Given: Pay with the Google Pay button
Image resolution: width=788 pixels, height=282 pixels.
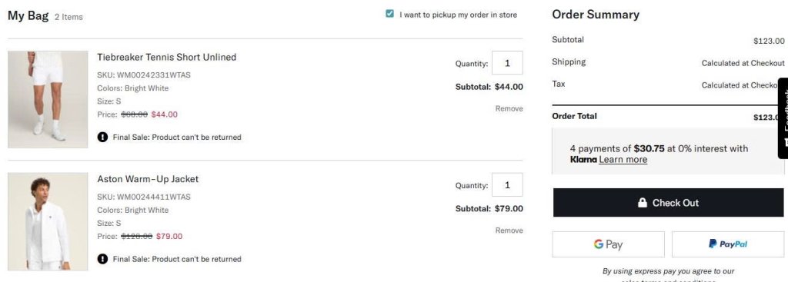Looking at the screenshot, I should [608, 244].
